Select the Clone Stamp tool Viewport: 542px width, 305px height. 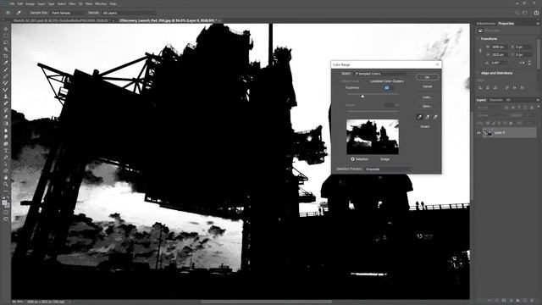6,97
